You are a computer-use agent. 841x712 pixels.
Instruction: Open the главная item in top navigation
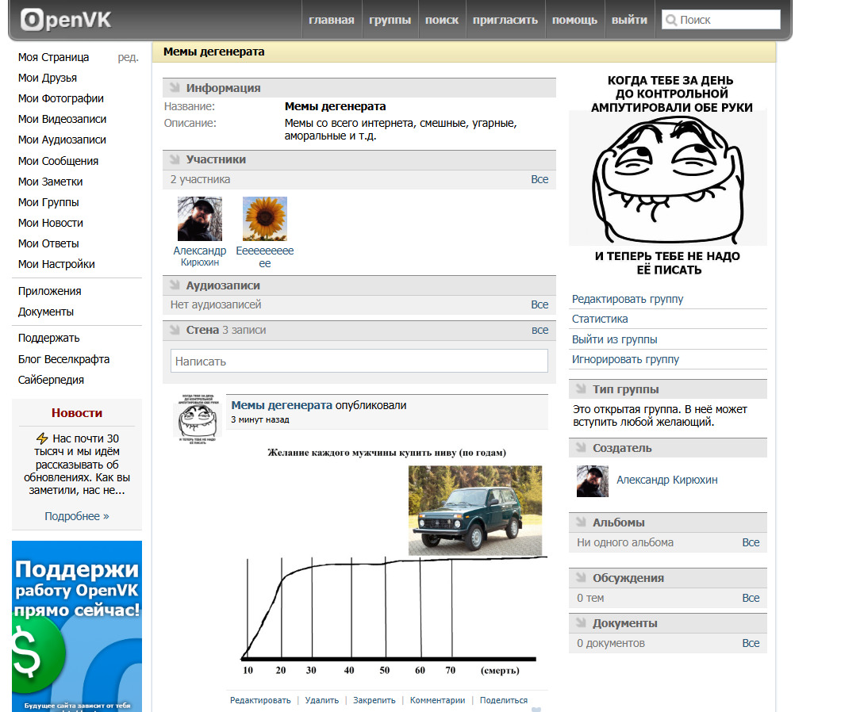(x=331, y=20)
